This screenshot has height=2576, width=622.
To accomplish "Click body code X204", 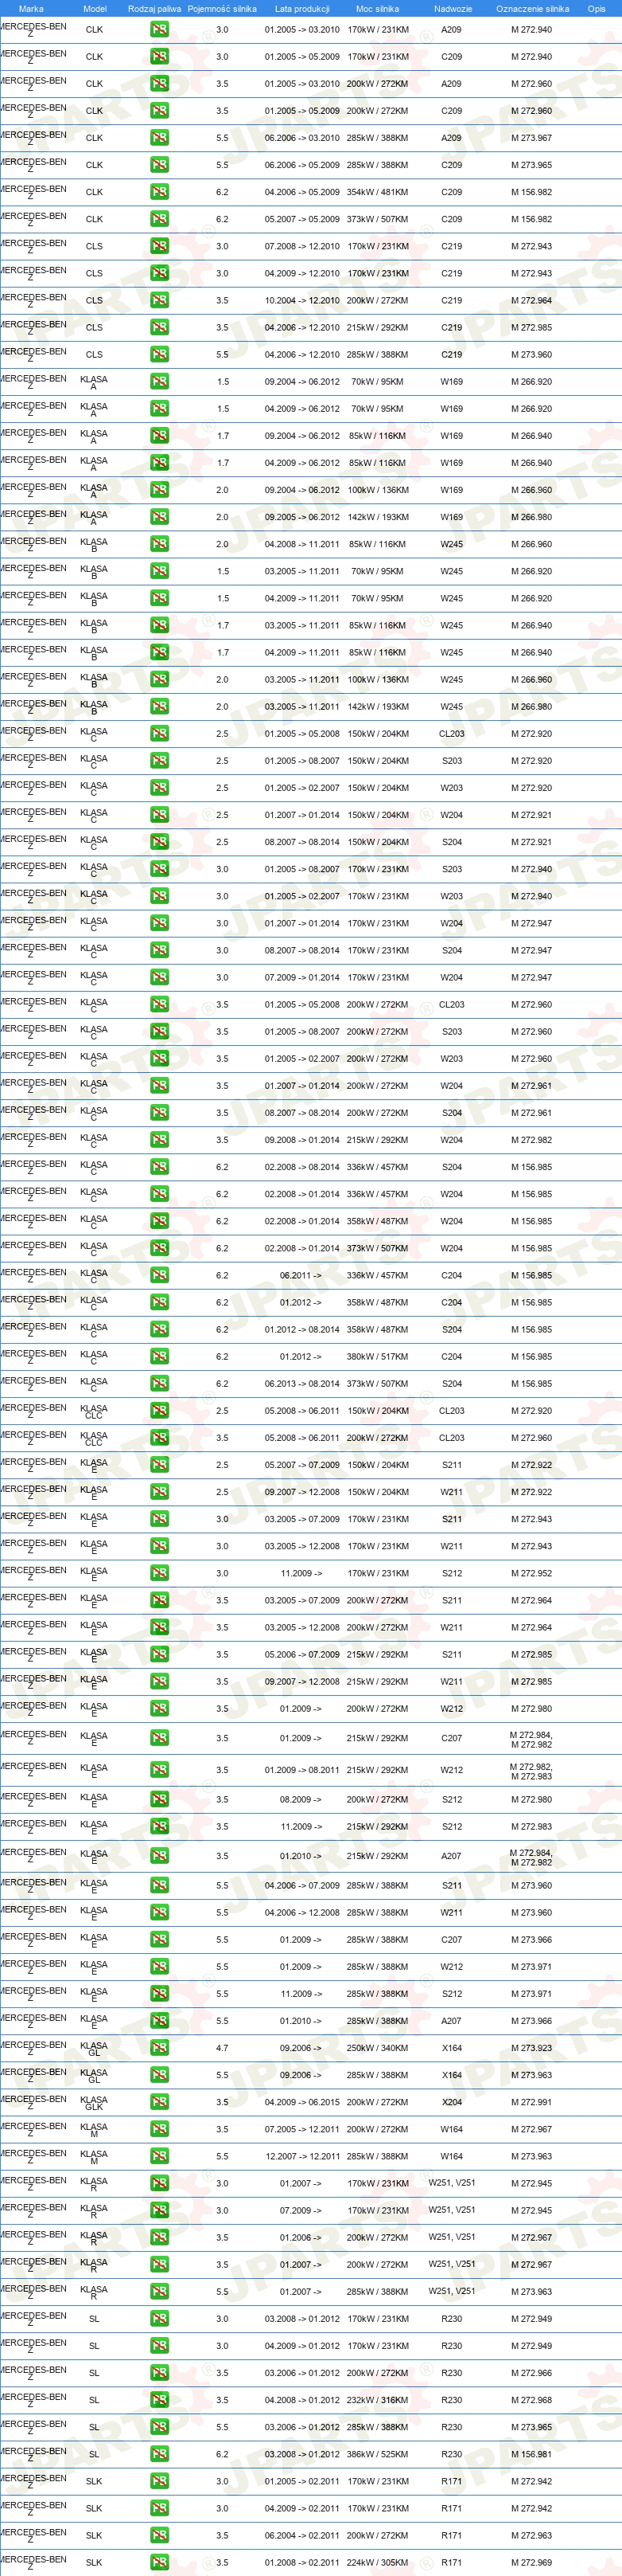I will click(x=453, y=2102).
